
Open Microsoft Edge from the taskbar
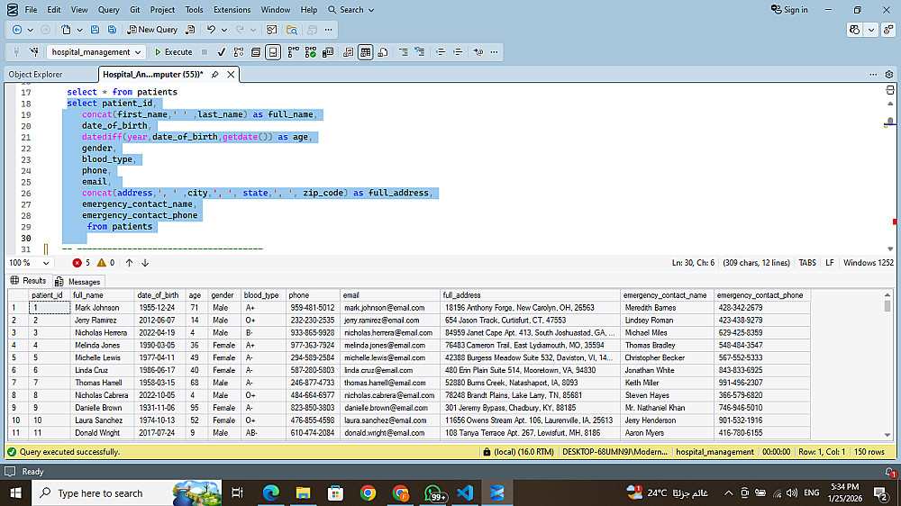pyautogui.click(x=270, y=492)
